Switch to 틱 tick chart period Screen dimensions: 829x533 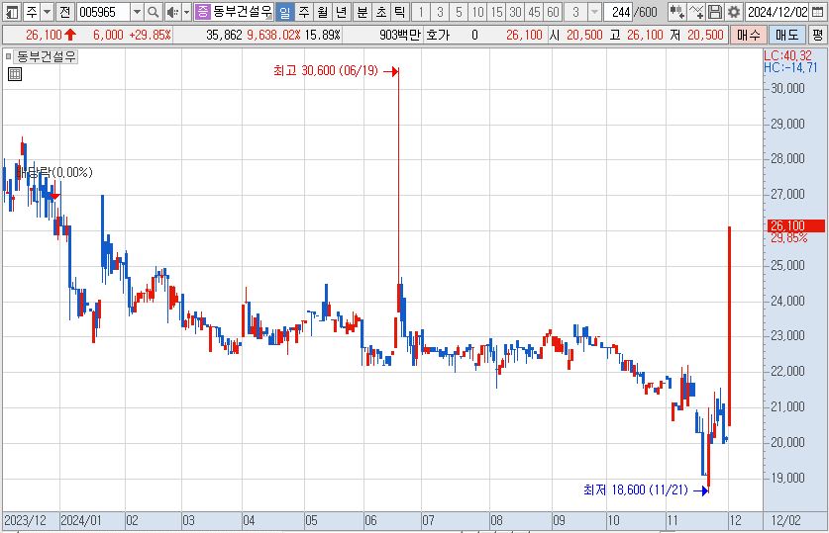click(400, 12)
